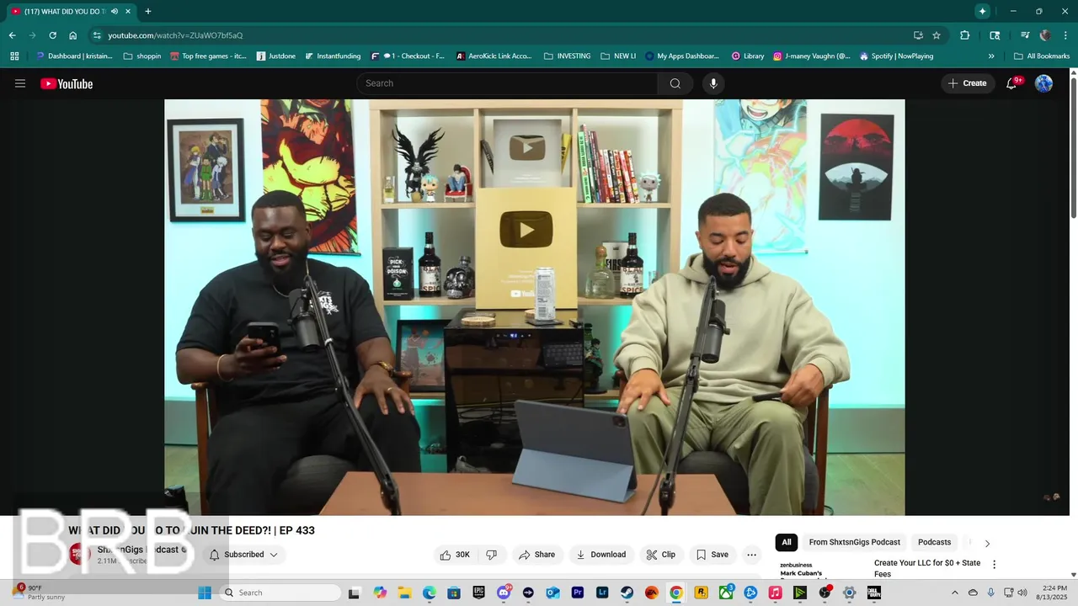The height and width of the screenshot is (606, 1078).
Task: Open new Chrome tab with plus
Action: coord(148,12)
